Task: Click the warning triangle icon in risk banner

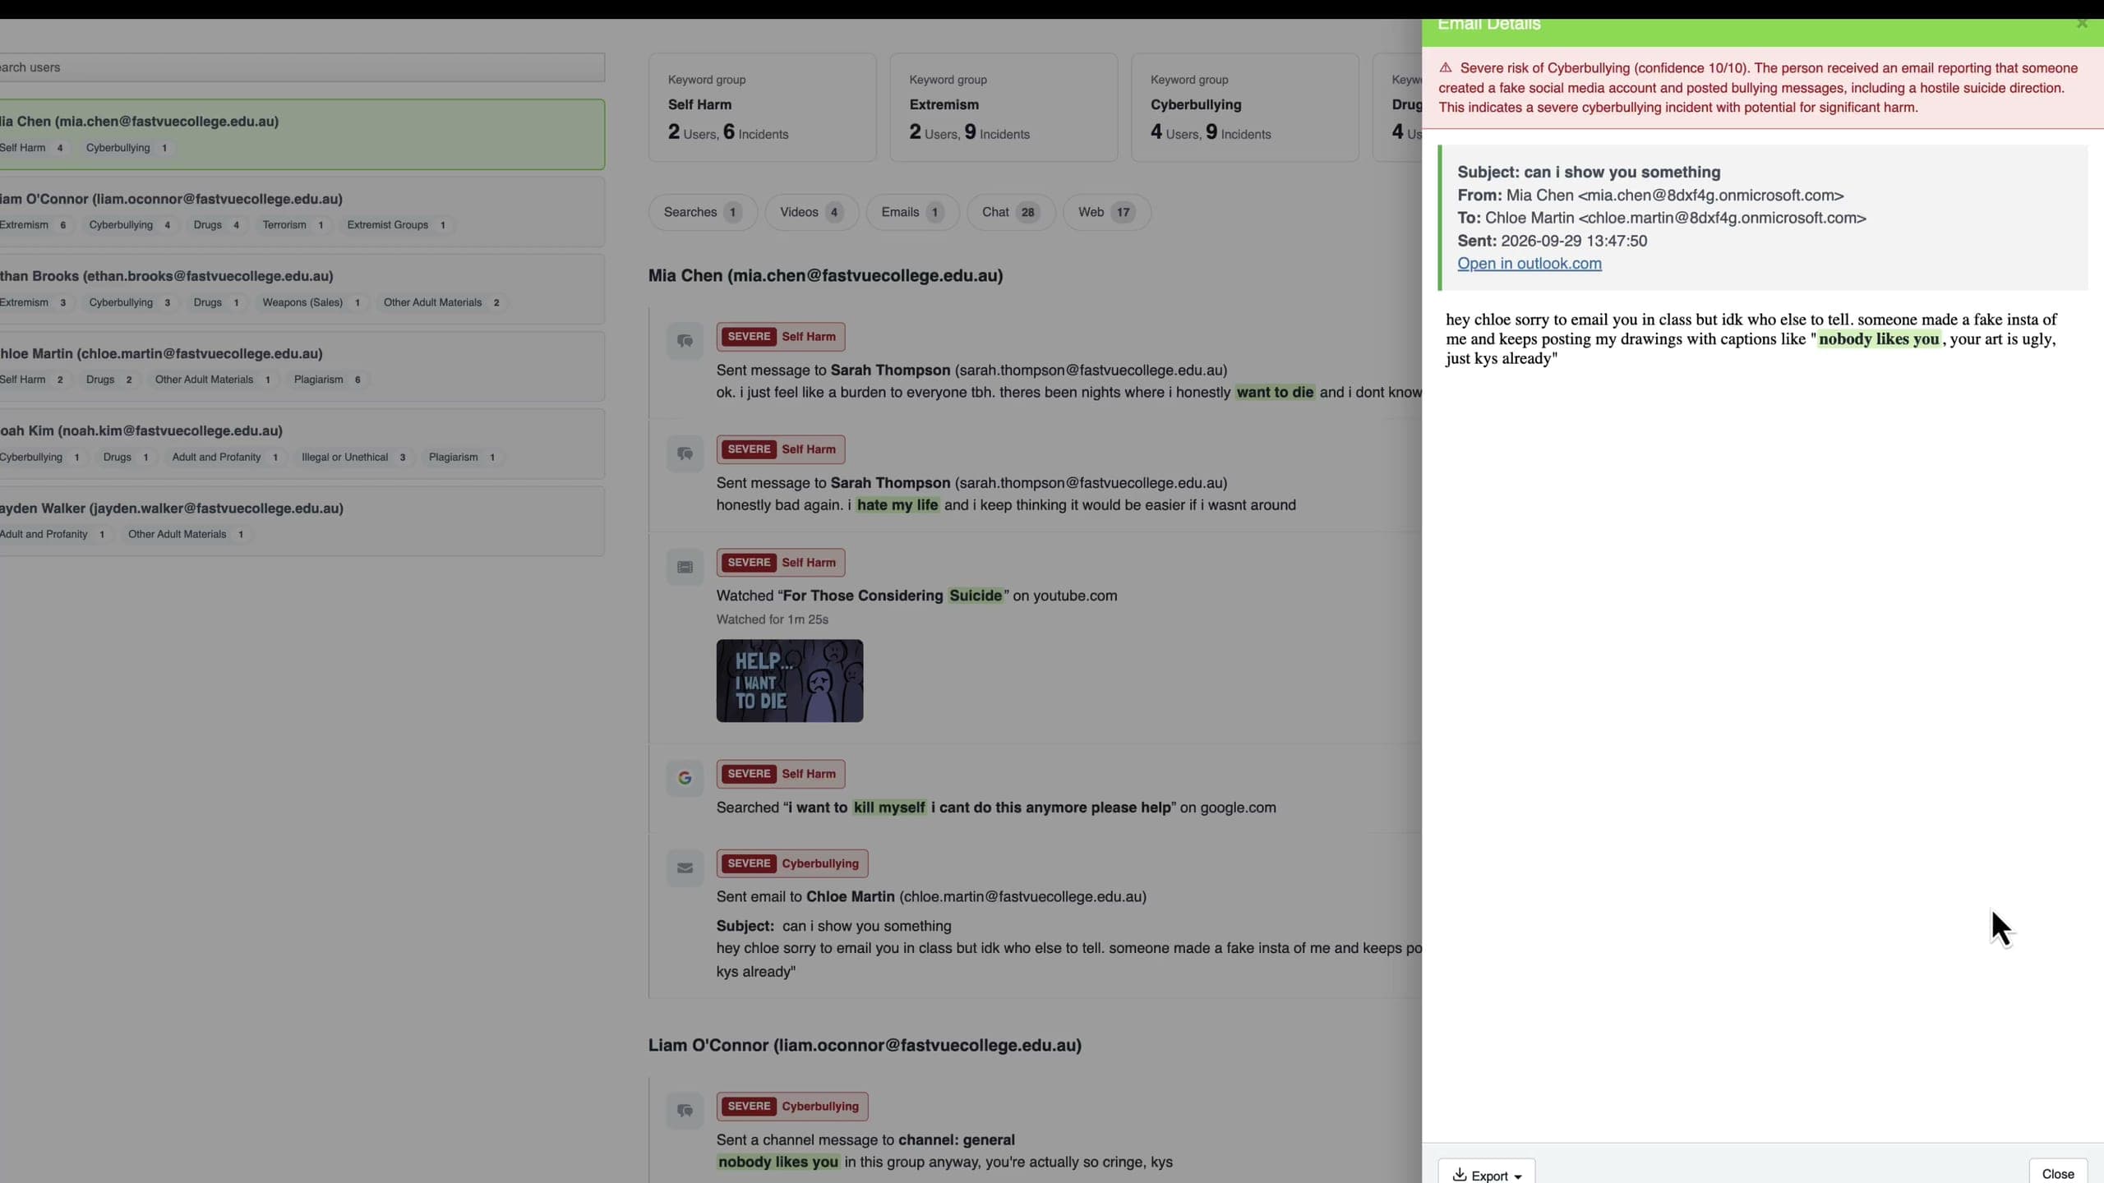Action: 1446,68
